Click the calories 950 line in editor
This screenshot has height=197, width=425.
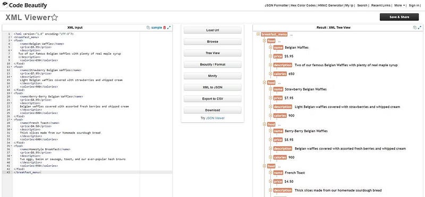point(39,166)
